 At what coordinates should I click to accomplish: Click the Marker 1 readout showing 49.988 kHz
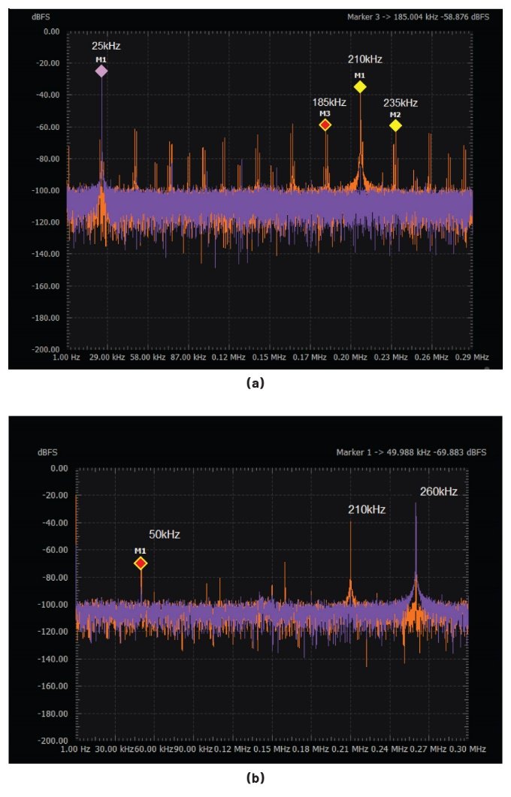(411, 452)
